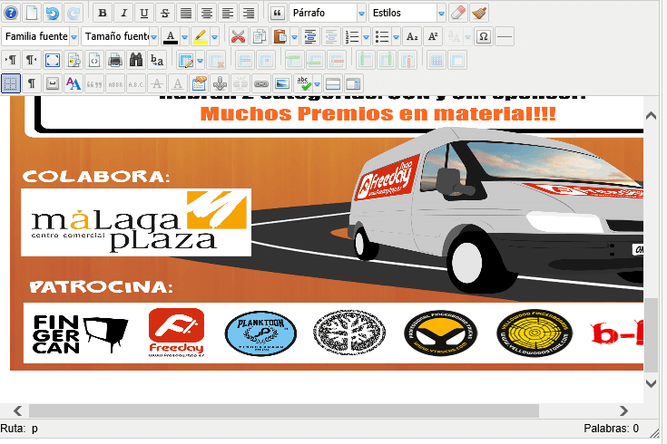Toggle center alignment

(x=207, y=13)
